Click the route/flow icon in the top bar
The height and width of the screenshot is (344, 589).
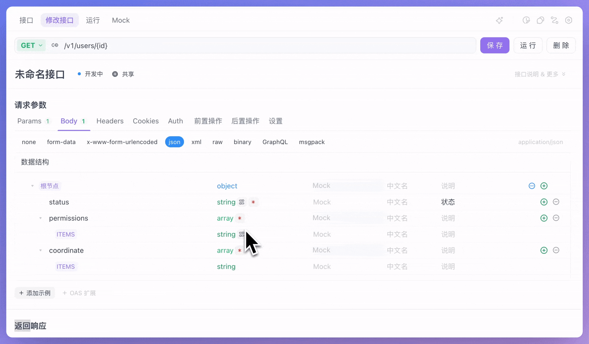(x=554, y=20)
